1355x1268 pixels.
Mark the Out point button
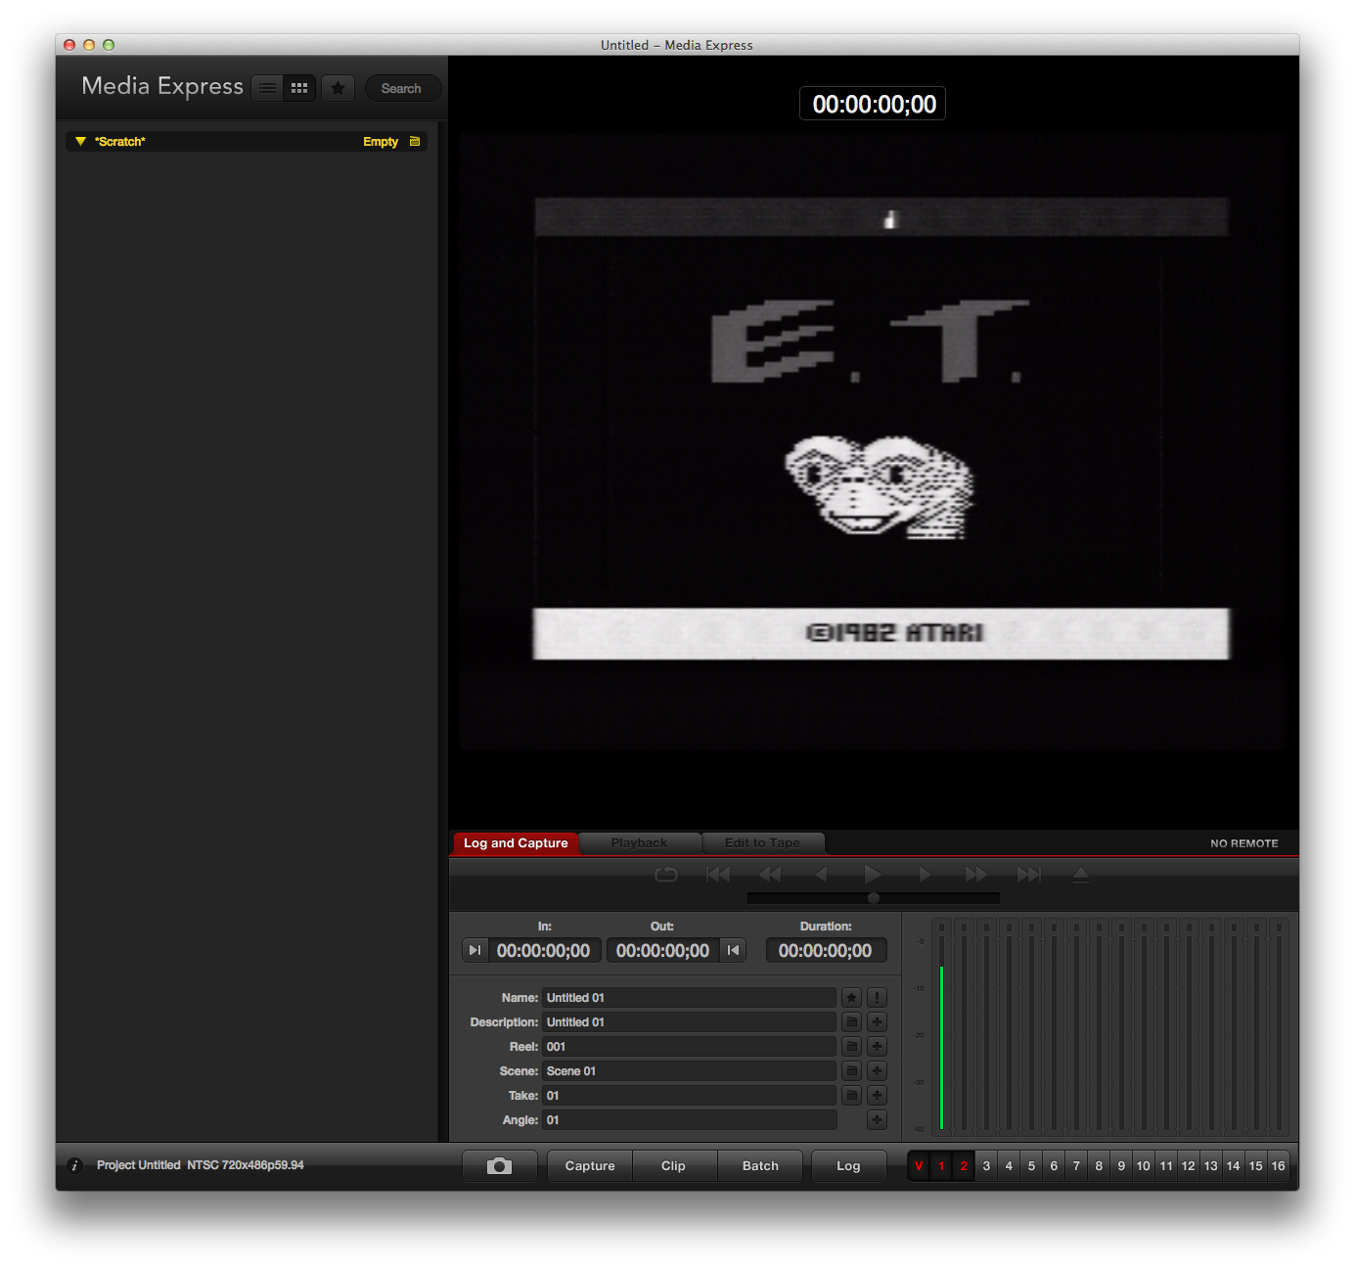(733, 950)
